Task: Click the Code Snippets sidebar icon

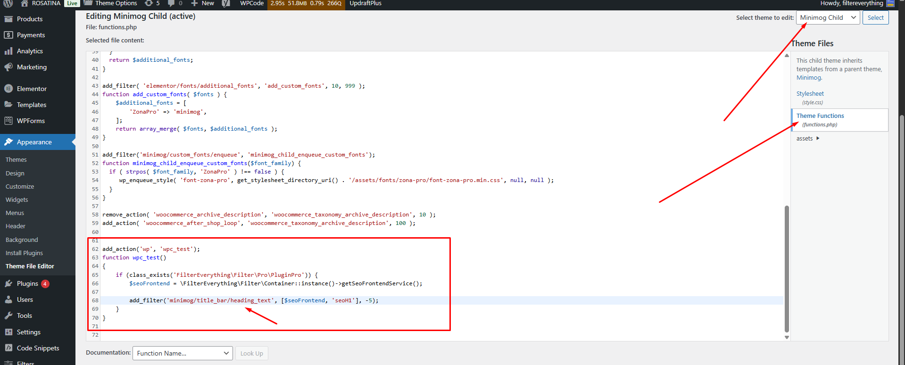Action: 8,348
